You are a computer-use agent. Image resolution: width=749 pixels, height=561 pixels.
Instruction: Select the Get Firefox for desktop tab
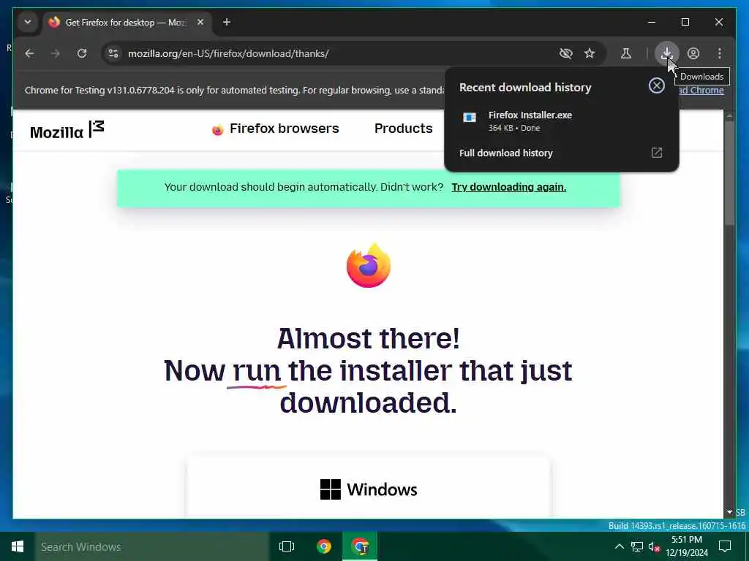(x=127, y=23)
